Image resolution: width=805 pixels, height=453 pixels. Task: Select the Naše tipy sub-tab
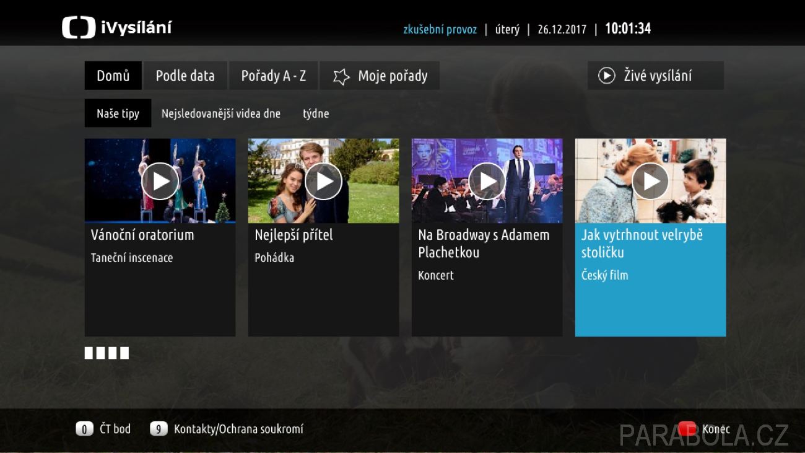[x=118, y=113]
